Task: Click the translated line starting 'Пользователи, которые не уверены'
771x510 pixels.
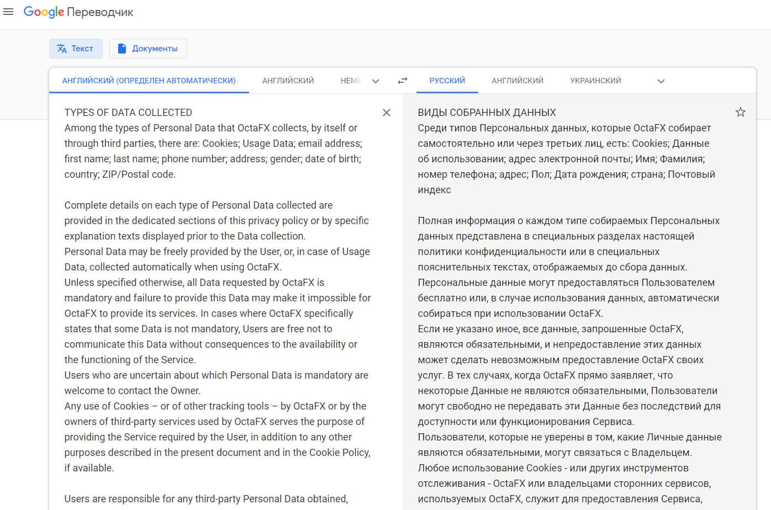Action: (x=569, y=437)
